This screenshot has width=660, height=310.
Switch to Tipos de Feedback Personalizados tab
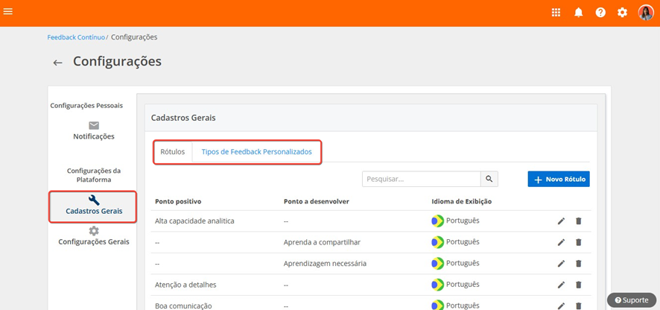tap(257, 152)
